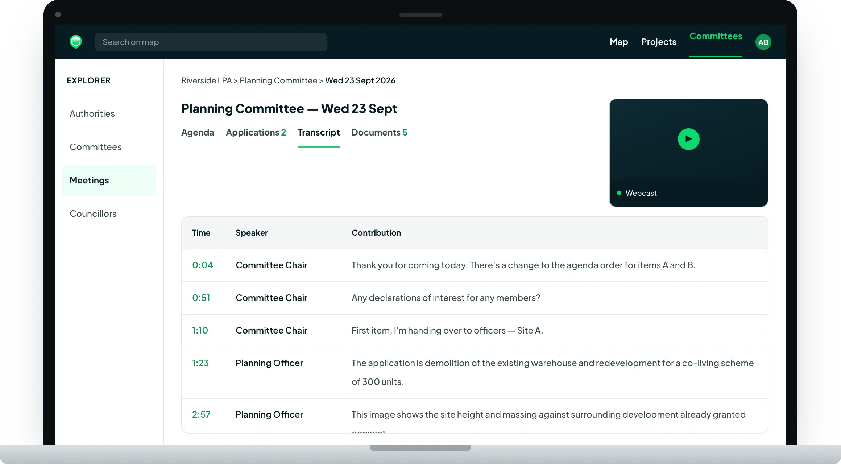Image resolution: width=841 pixels, height=464 pixels.
Task: Select the Committees top navigation tab
Action: (716, 36)
